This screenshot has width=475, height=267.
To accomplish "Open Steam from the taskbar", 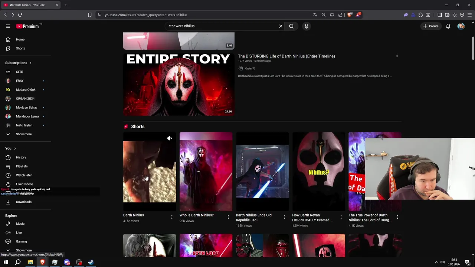I will 91,262.
